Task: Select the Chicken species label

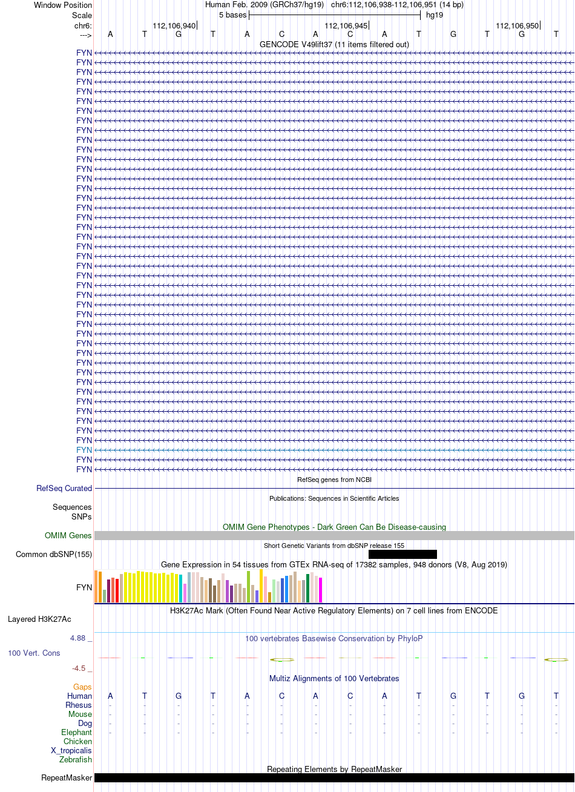Action: tap(78, 741)
